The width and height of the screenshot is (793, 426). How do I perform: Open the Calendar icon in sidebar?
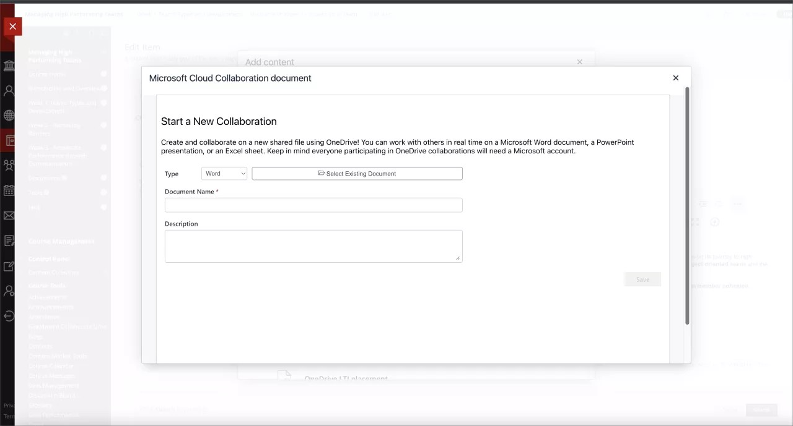click(x=9, y=190)
